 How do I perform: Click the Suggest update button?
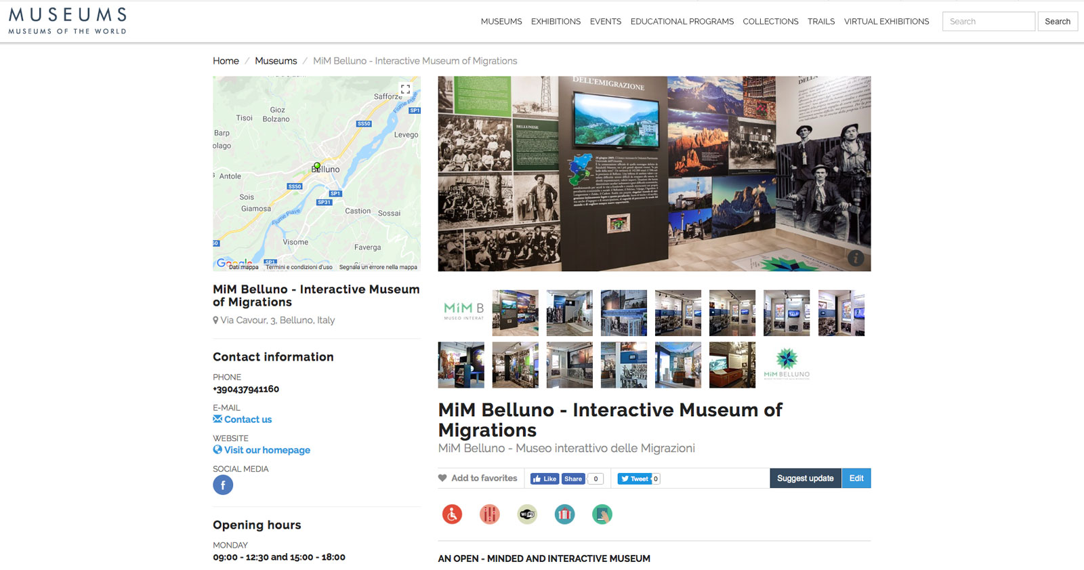(805, 478)
